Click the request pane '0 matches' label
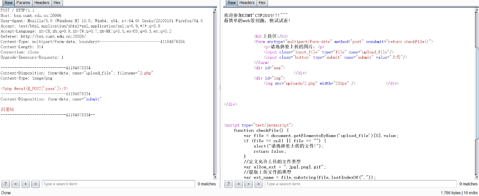 [x=207, y=184]
